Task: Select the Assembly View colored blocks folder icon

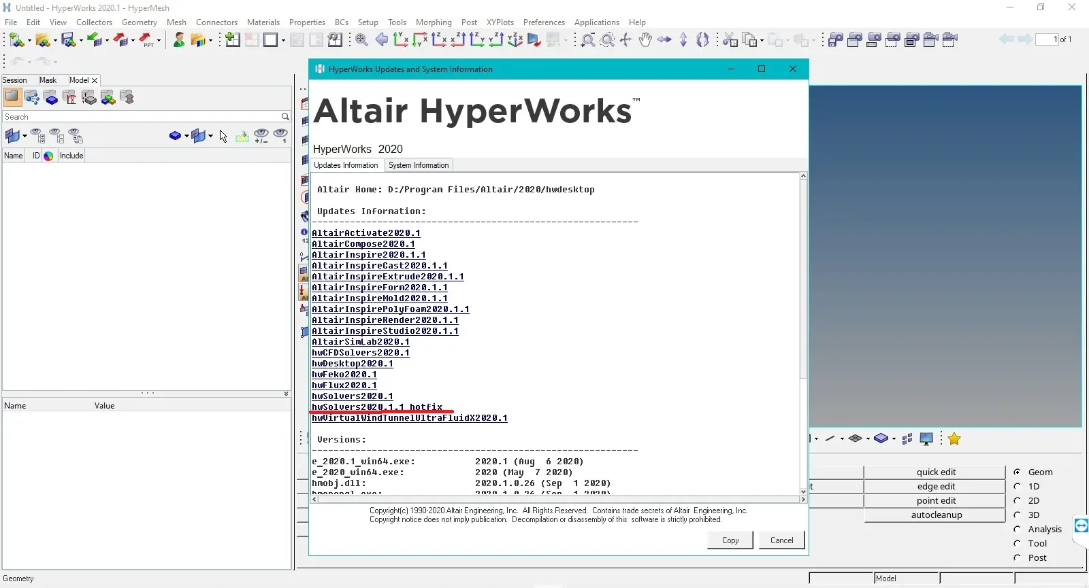Action: pyautogui.click(x=108, y=98)
